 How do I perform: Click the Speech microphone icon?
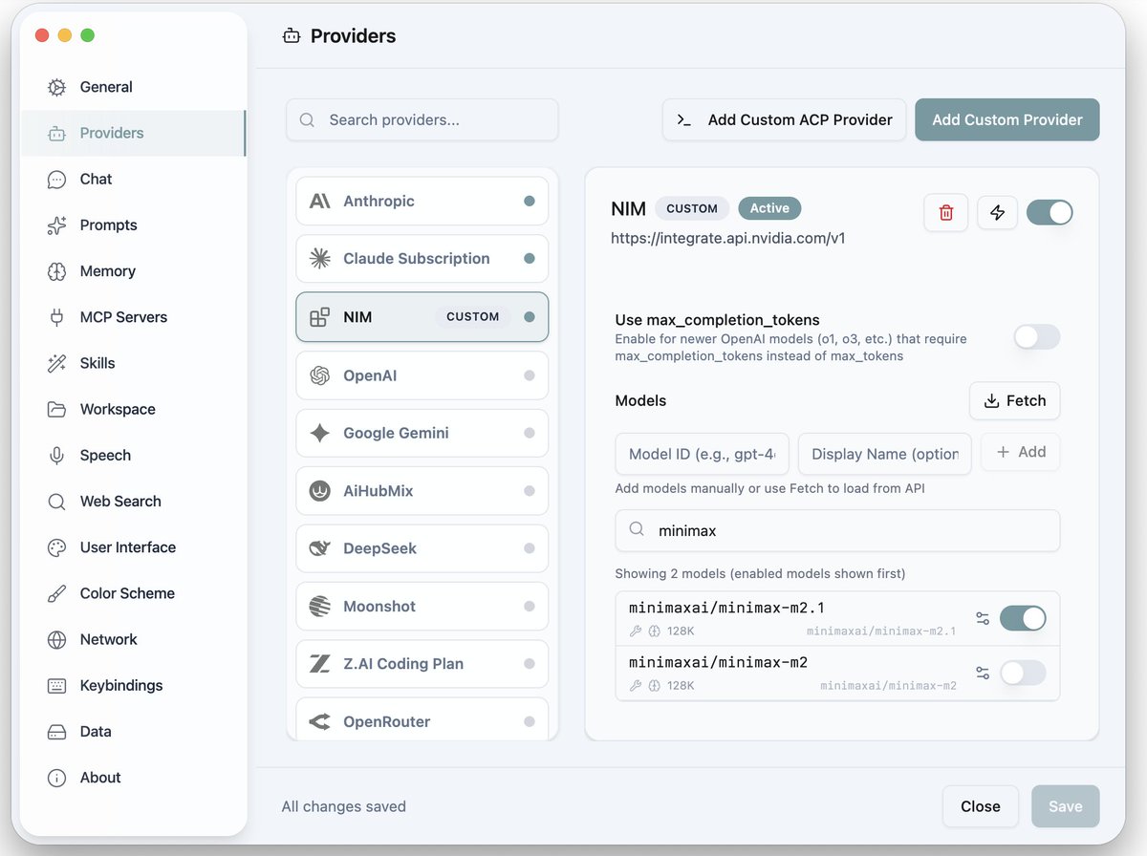(56, 456)
